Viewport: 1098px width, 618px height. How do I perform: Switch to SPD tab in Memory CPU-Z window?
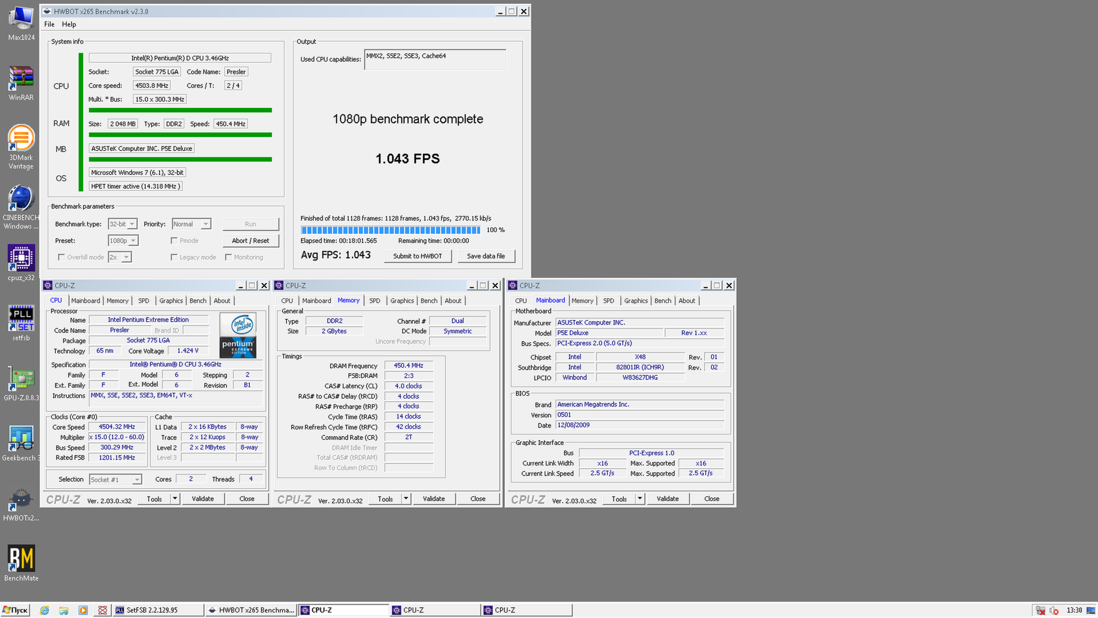point(375,301)
